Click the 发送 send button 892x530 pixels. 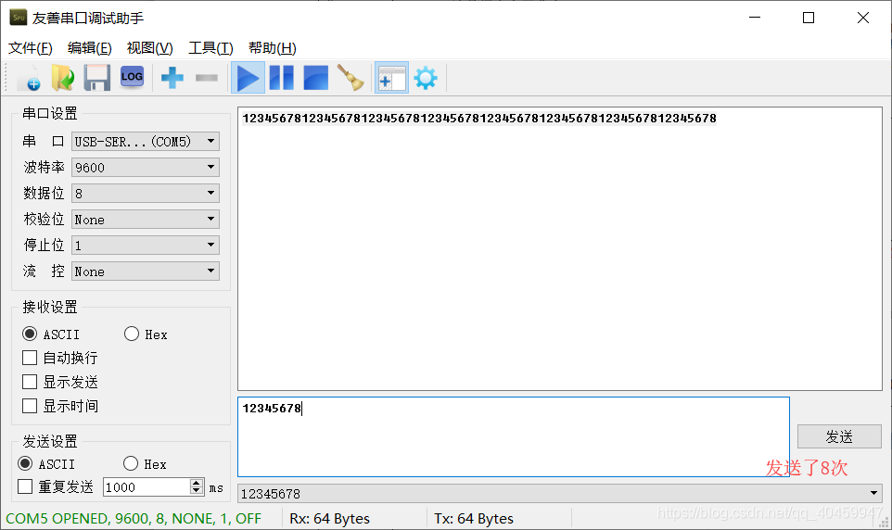839,436
